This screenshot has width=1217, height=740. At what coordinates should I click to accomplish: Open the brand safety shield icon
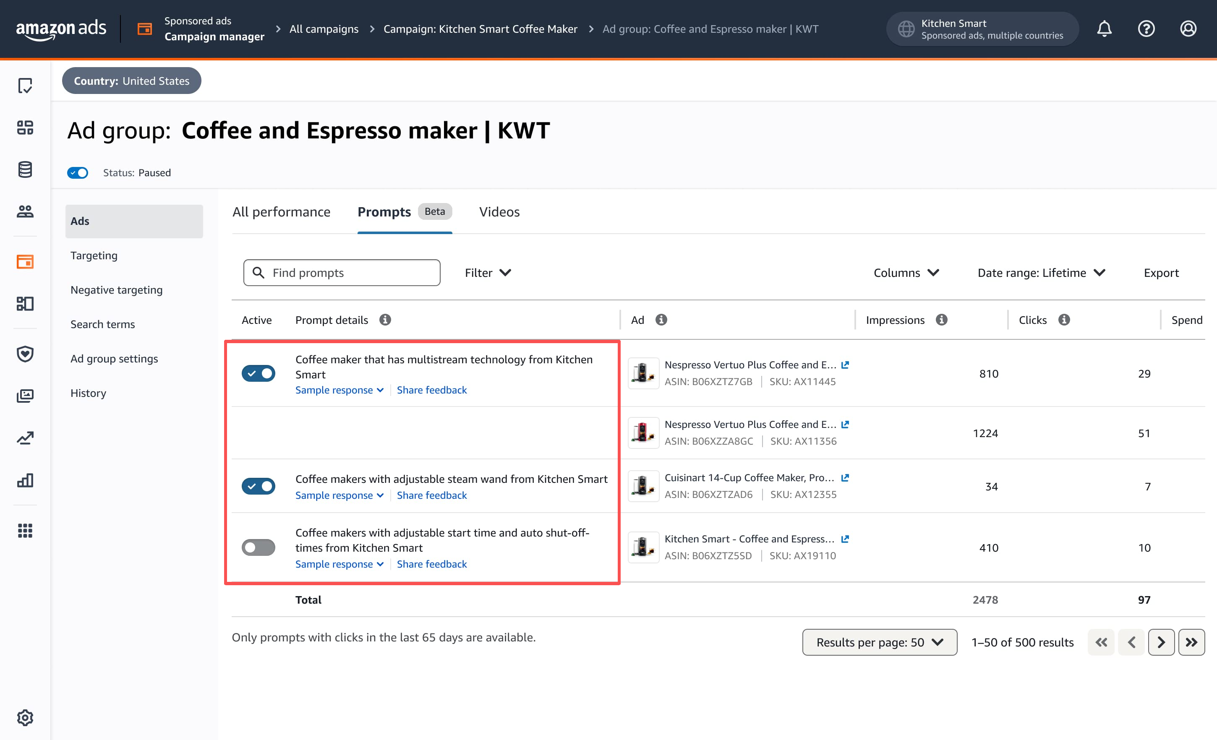25,354
